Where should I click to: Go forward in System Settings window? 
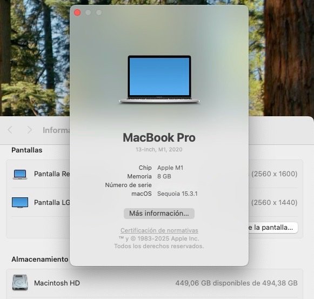pos(29,130)
